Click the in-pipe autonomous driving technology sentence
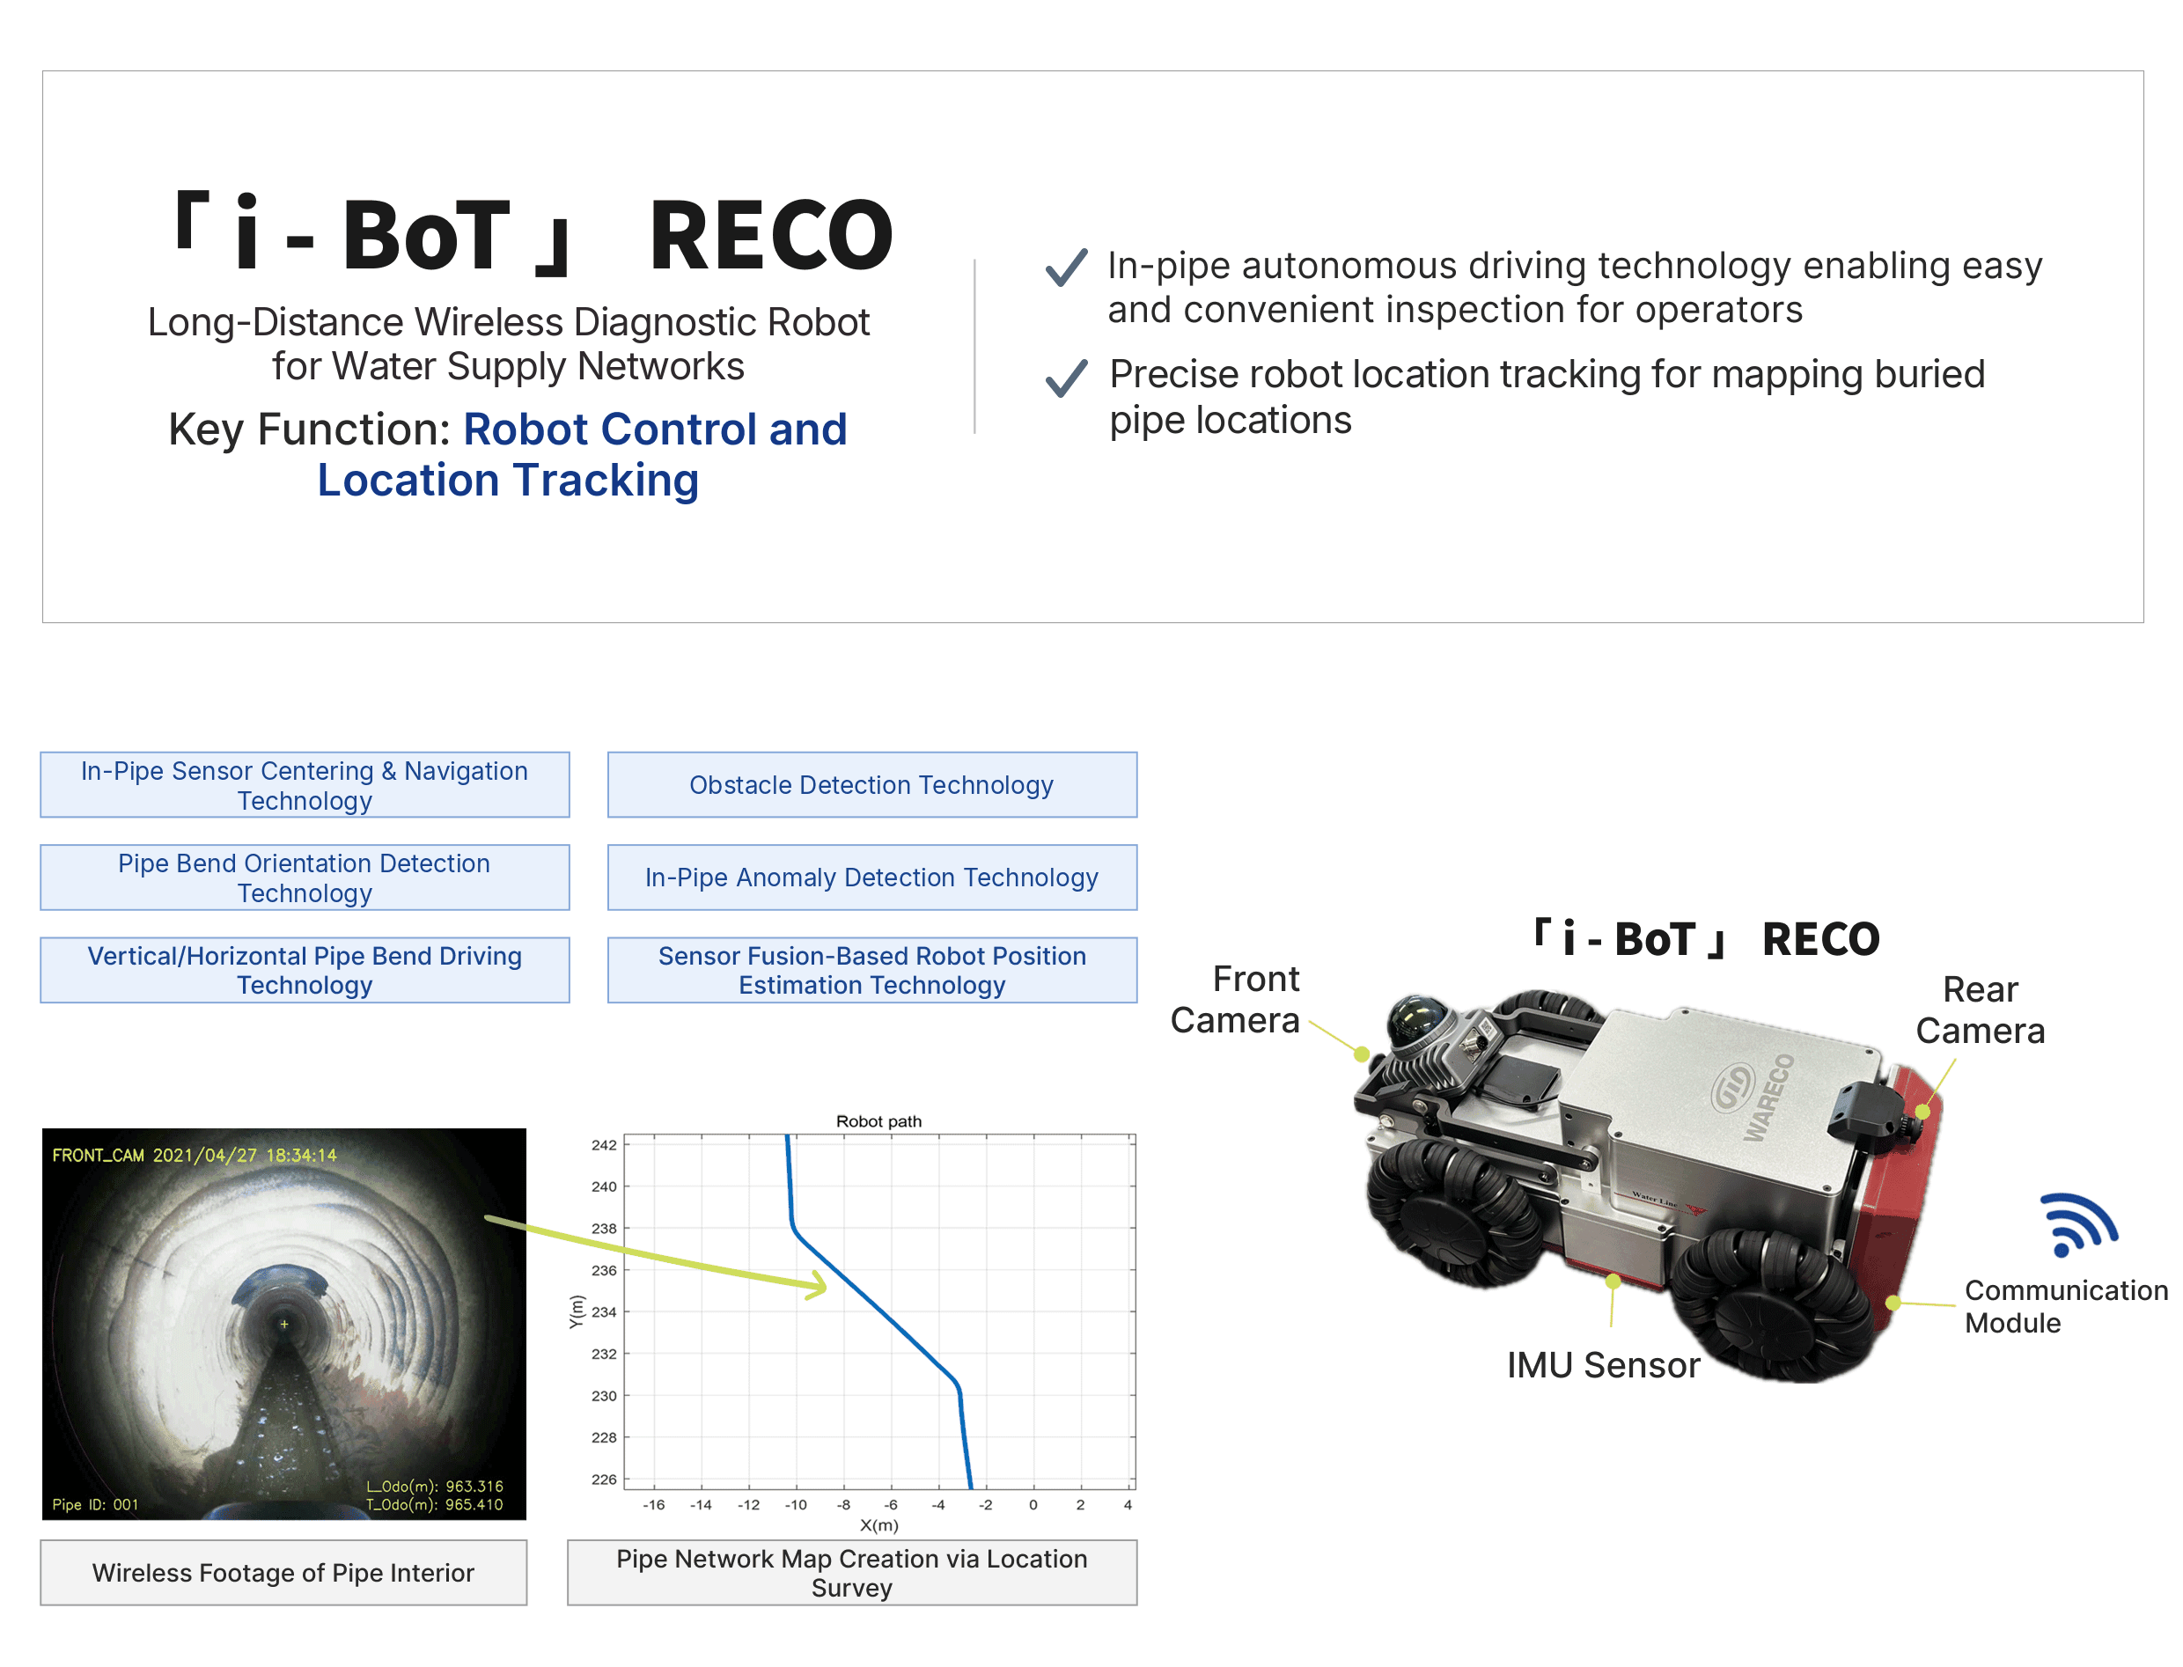The image size is (2183, 1667). tap(1575, 288)
